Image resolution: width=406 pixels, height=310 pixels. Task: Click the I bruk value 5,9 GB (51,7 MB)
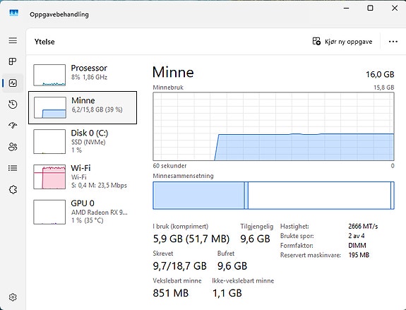click(x=191, y=239)
